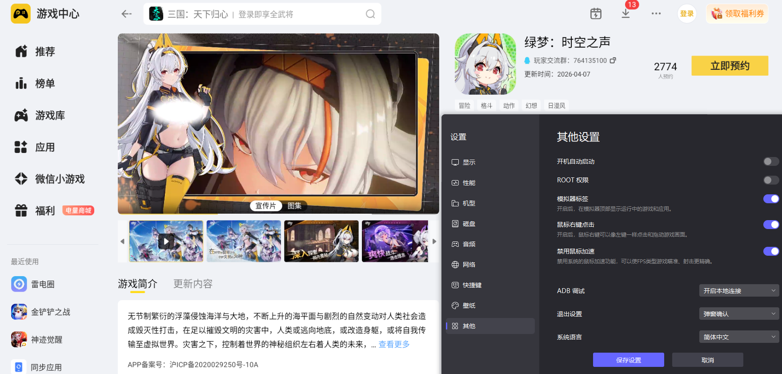The image size is (782, 374).
Task: Open the 应用 apps section
Action: coord(35,147)
